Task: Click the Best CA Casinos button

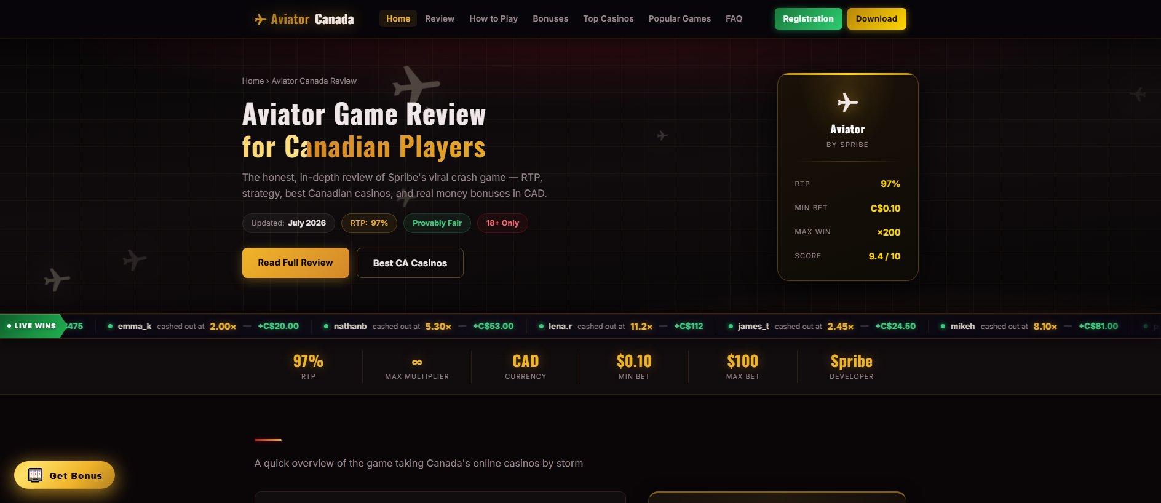Action: [410, 263]
